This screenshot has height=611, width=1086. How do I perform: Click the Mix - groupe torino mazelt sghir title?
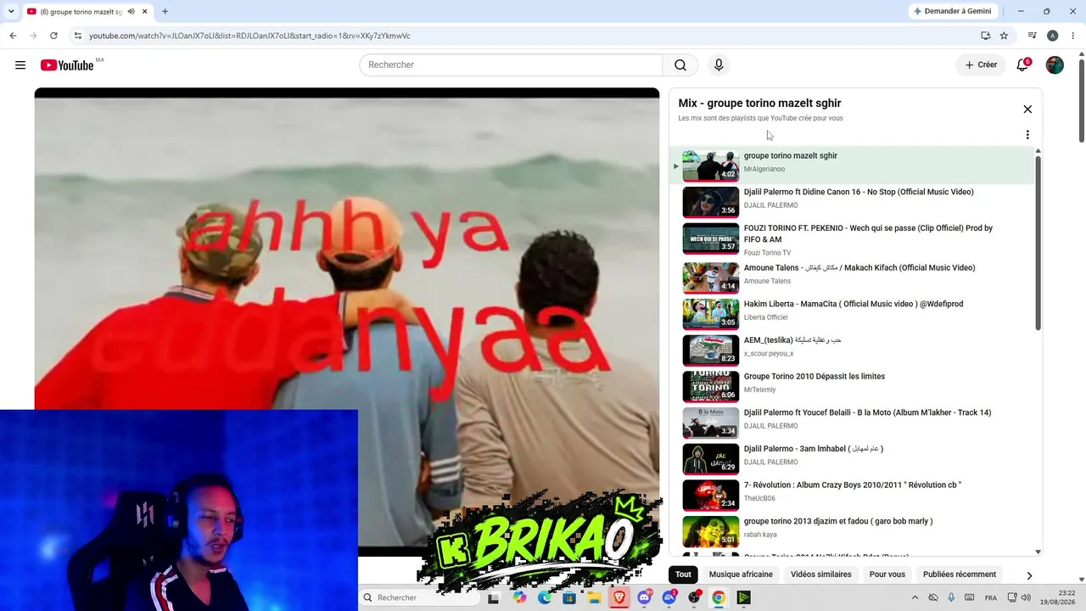[x=760, y=104]
